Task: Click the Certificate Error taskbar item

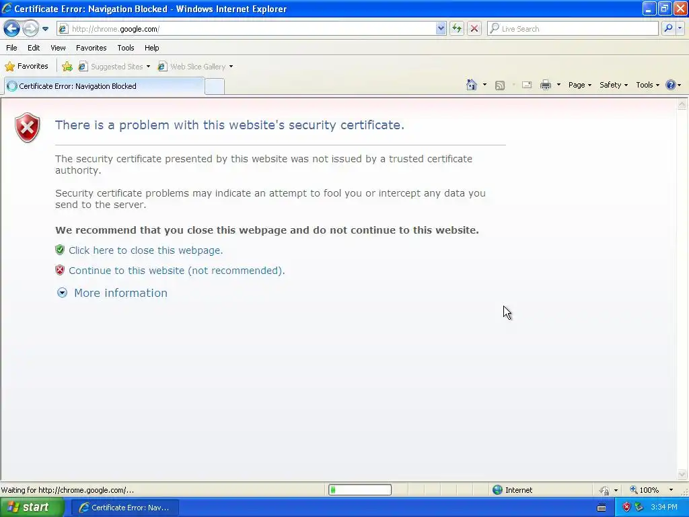Action: pyautogui.click(x=124, y=508)
